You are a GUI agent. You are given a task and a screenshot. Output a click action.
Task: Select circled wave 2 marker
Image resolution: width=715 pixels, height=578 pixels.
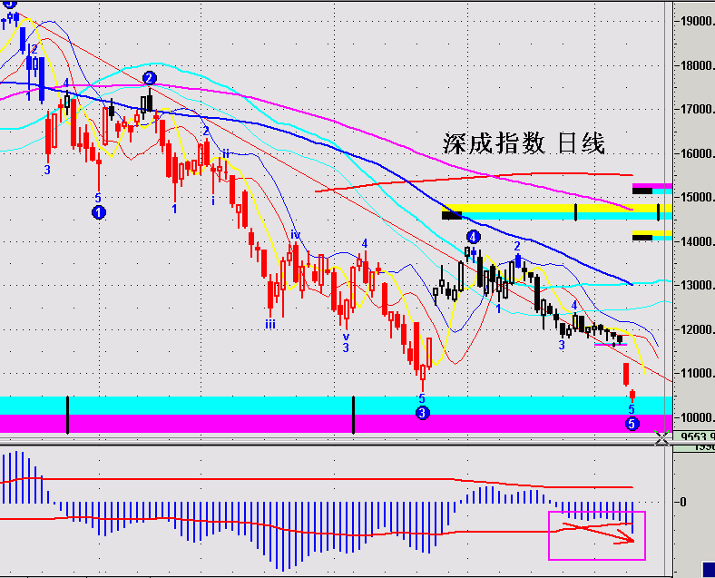(150, 78)
